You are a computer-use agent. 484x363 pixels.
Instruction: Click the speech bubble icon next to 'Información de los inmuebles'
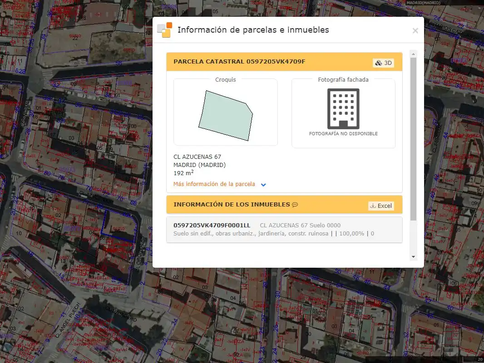click(x=295, y=205)
